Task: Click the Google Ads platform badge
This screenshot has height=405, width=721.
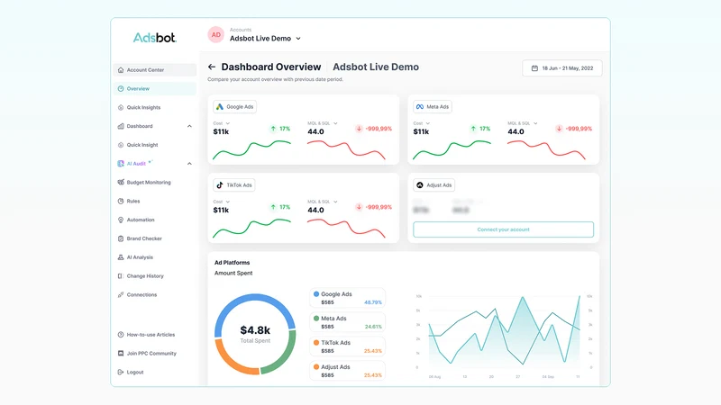Action: pyautogui.click(x=235, y=107)
